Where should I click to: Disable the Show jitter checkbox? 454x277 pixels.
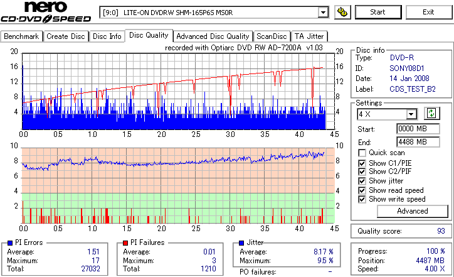point(362,181)
